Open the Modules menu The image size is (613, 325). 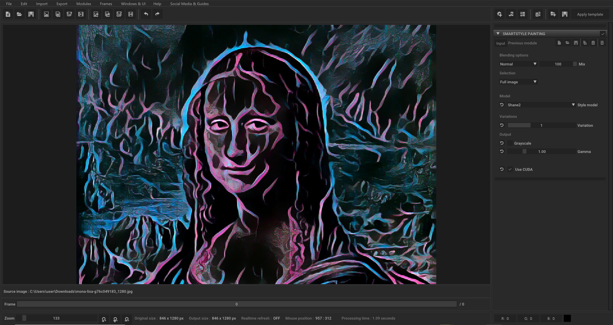(x=83, y=4)
